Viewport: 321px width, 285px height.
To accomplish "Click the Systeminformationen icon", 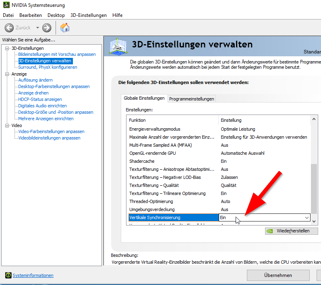I will pos(8,275).
